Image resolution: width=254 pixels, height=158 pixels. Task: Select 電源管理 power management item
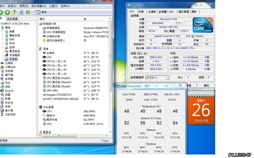click(x=12, y=51)
